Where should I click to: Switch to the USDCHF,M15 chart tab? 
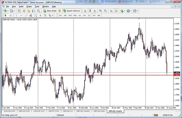[39, 111]
